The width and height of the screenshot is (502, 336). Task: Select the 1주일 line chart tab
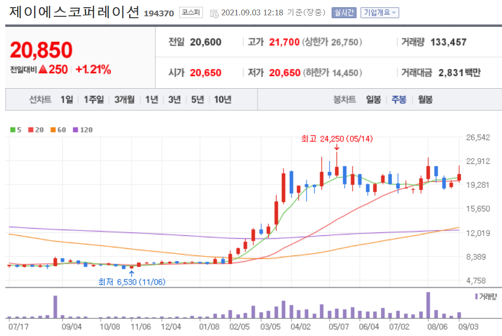pyautogui.click(x=94, y=100)
